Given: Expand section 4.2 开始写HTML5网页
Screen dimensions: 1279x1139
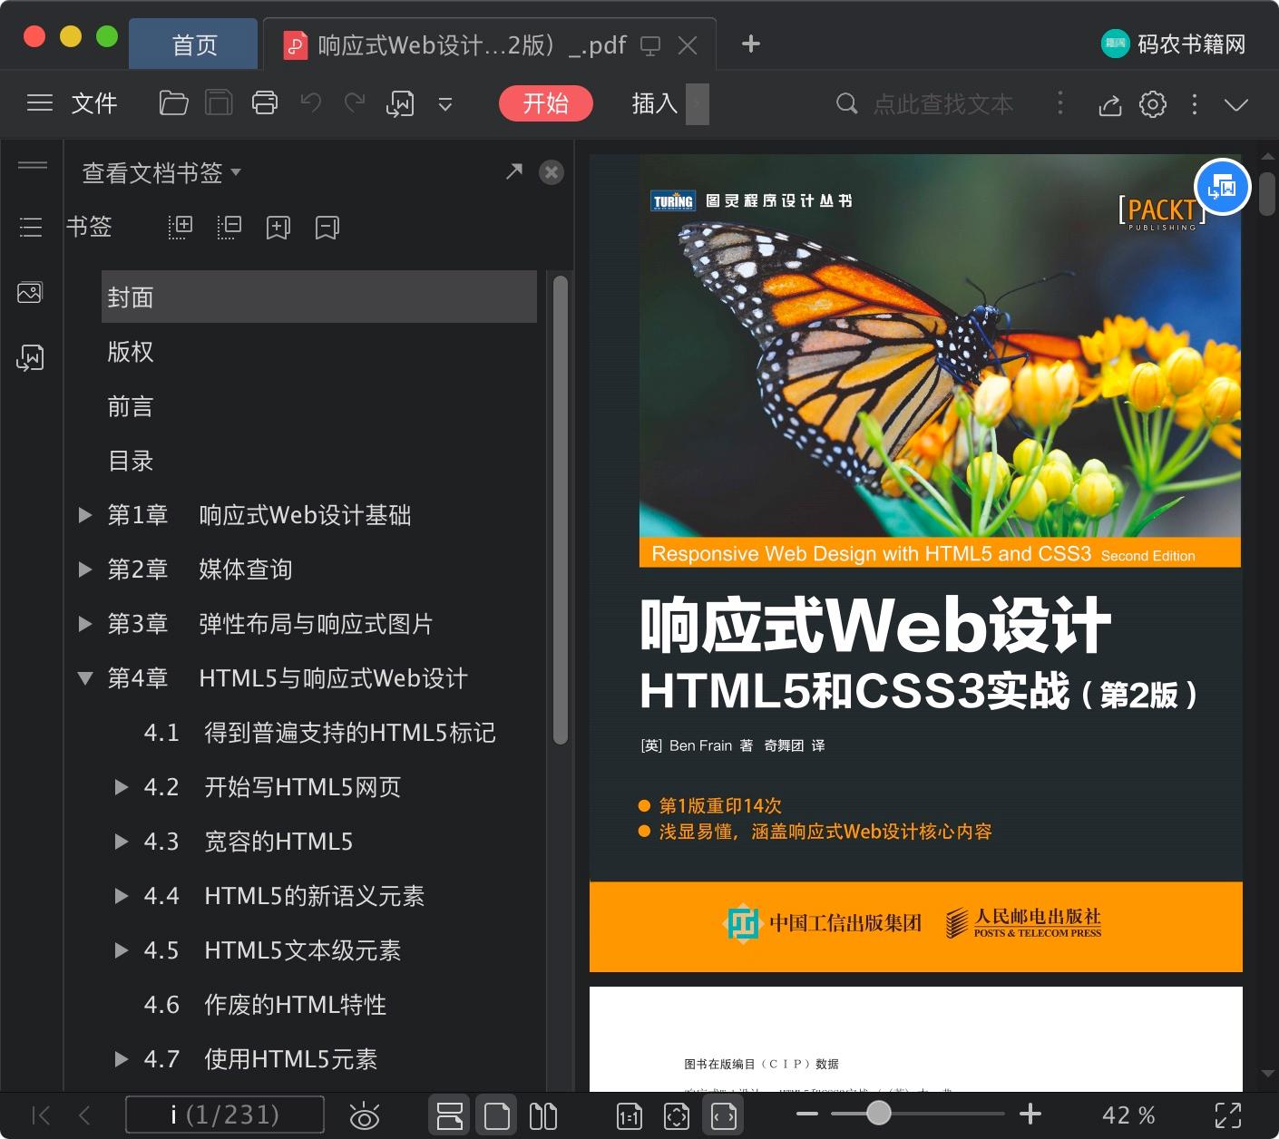Looking at the screenshot, I should tap(122, 787).
